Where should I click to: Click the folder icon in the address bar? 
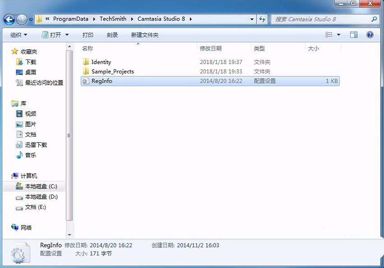39,19
